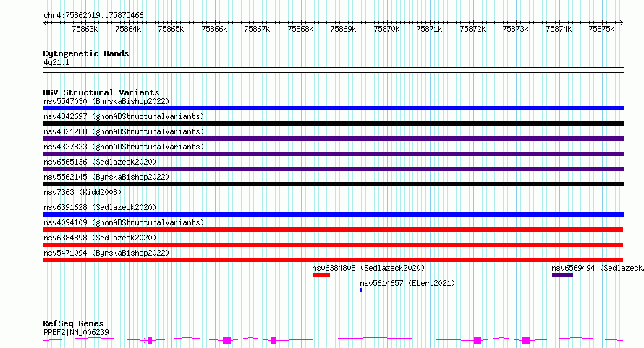Click the PPEF2 exon block below 75873k
Screen dimensions: 644x348
[x=526, y=341]
